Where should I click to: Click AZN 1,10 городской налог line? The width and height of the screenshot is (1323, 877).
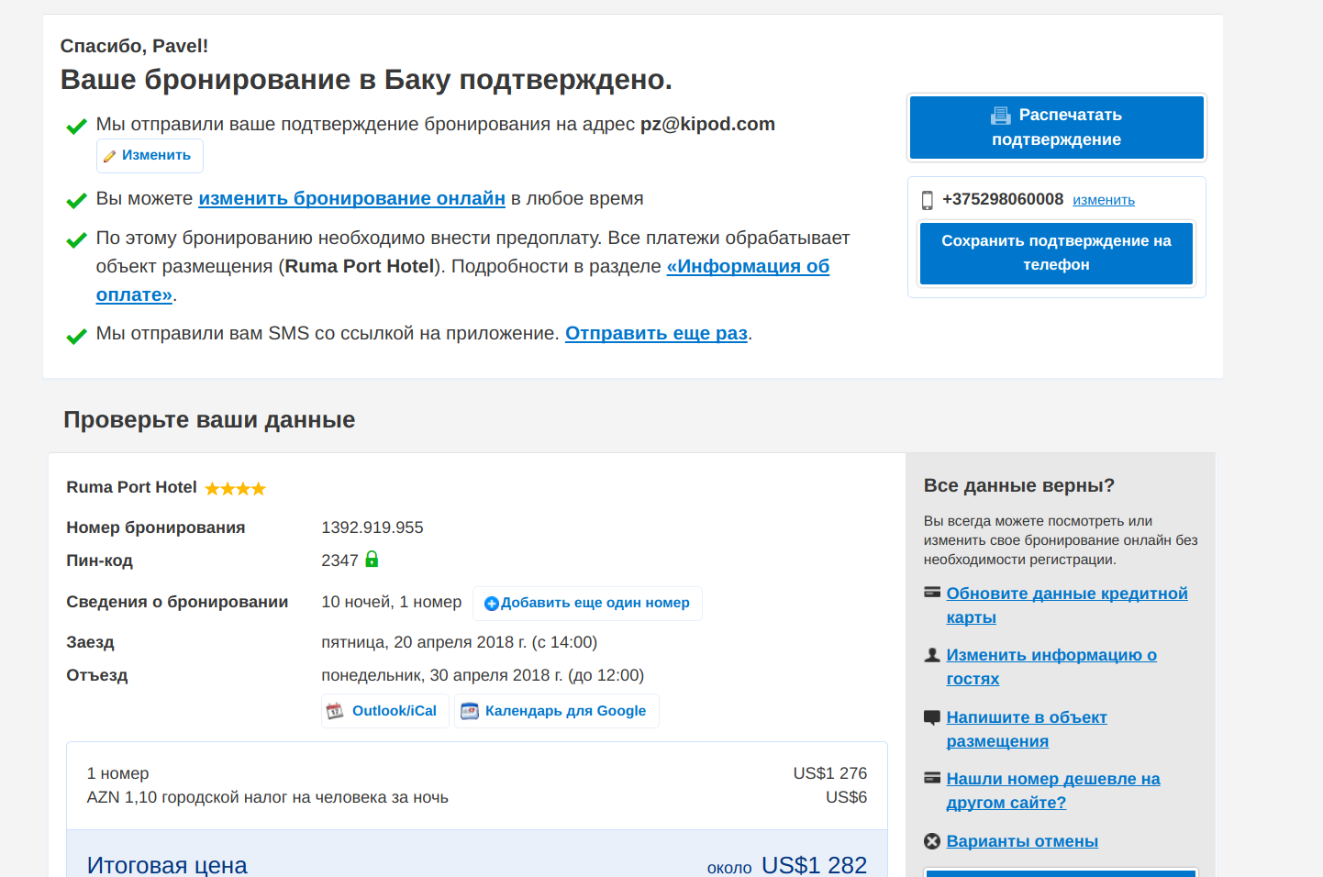(x=268, y=797)
